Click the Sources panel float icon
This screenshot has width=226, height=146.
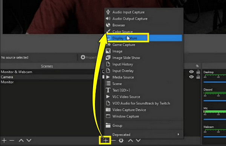click(197, 66)
